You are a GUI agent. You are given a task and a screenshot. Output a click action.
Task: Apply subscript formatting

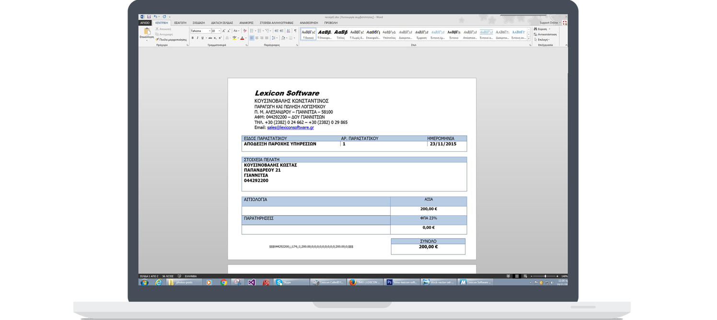(x=215, y=38)
